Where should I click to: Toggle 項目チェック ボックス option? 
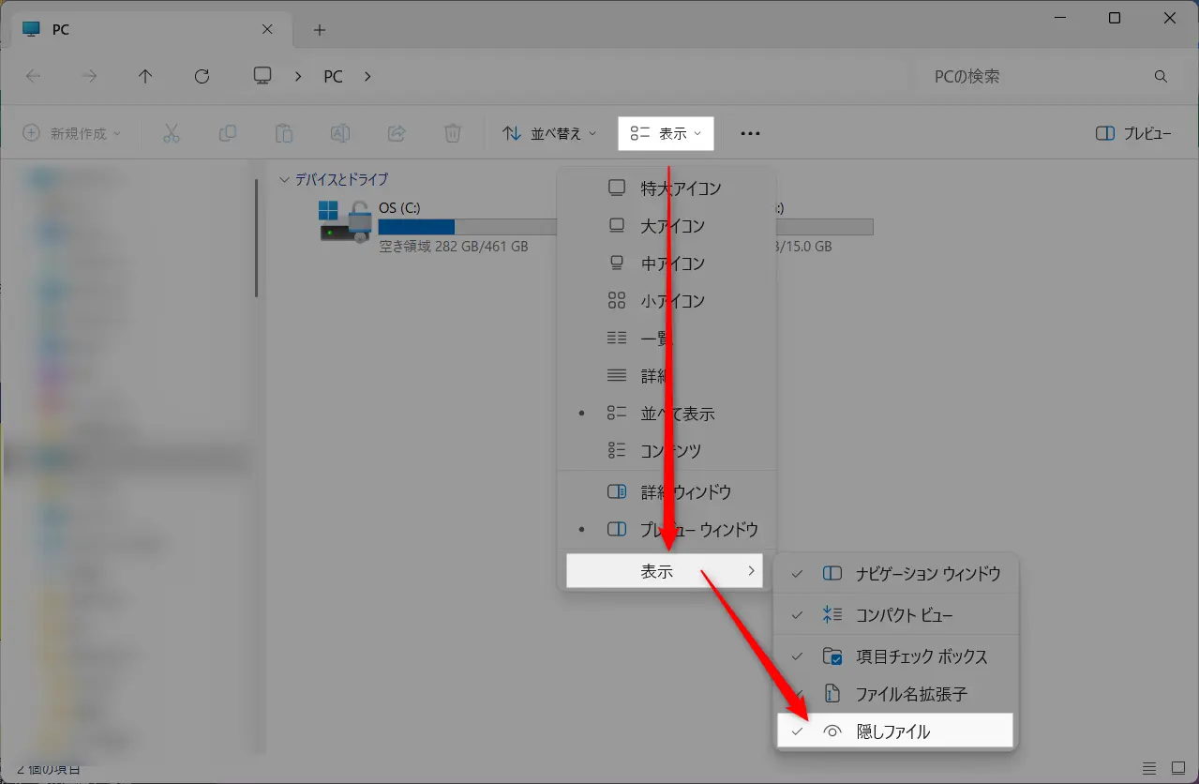tap(895, 656)
